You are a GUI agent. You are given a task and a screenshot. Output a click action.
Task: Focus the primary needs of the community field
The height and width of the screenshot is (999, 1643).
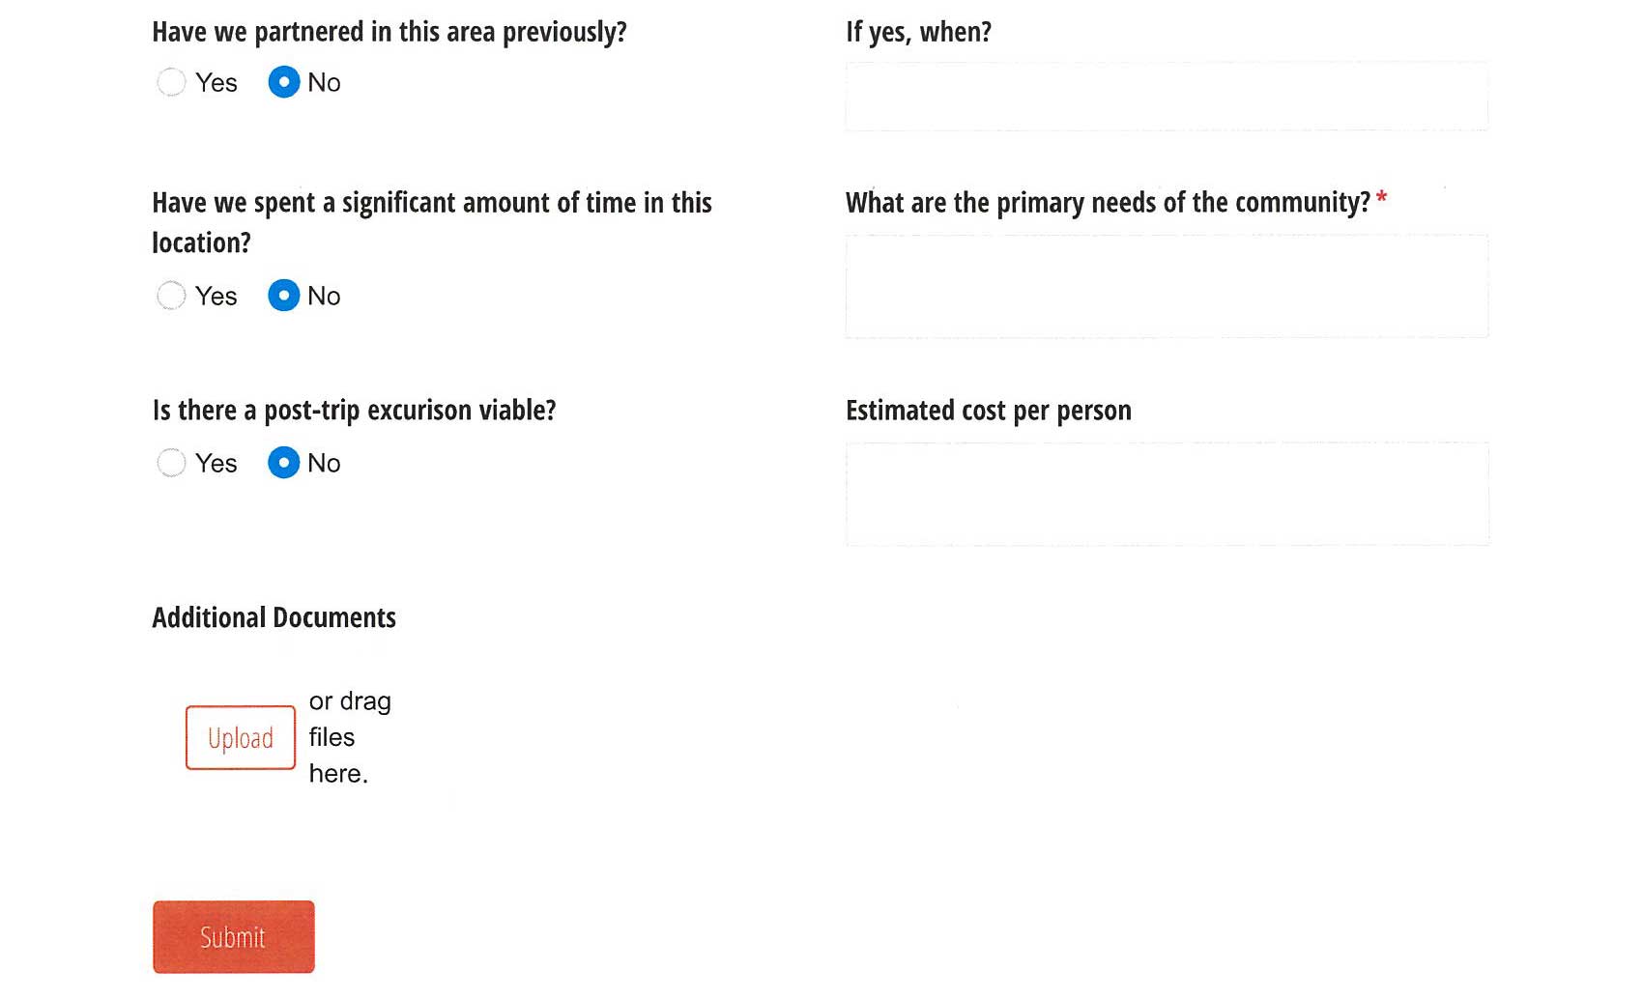click(1167, 286)
